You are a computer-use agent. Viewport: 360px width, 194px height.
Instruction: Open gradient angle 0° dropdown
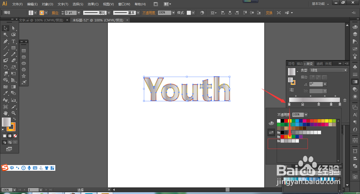(325, 84)
